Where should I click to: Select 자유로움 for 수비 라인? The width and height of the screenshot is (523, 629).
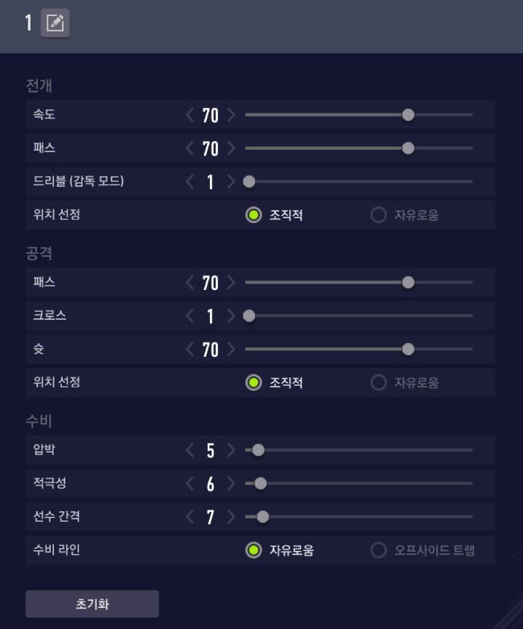(x=253, y=551)
